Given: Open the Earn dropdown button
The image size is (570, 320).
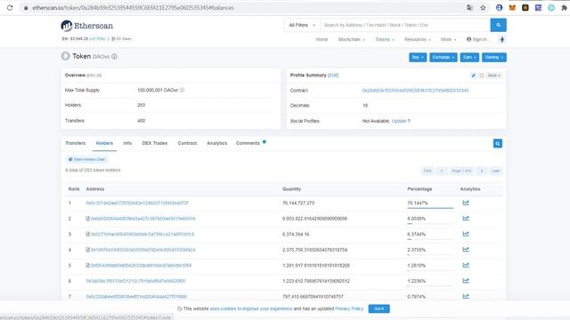Looking at the screenshot, I should [469, 57].
